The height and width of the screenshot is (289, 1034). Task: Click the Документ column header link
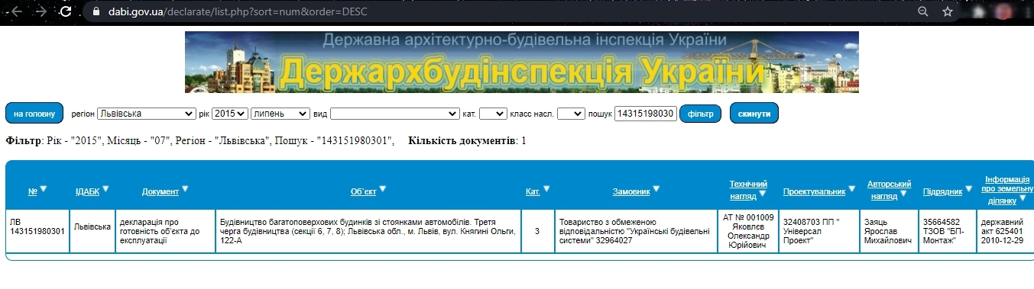pyautogui.click(x=160, y=191)
